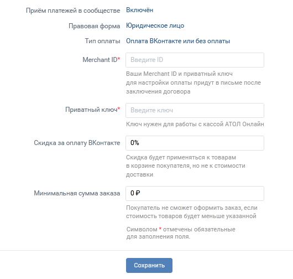Focus the Merchant ID input field

pyautogui.click(x=195, y=60)
